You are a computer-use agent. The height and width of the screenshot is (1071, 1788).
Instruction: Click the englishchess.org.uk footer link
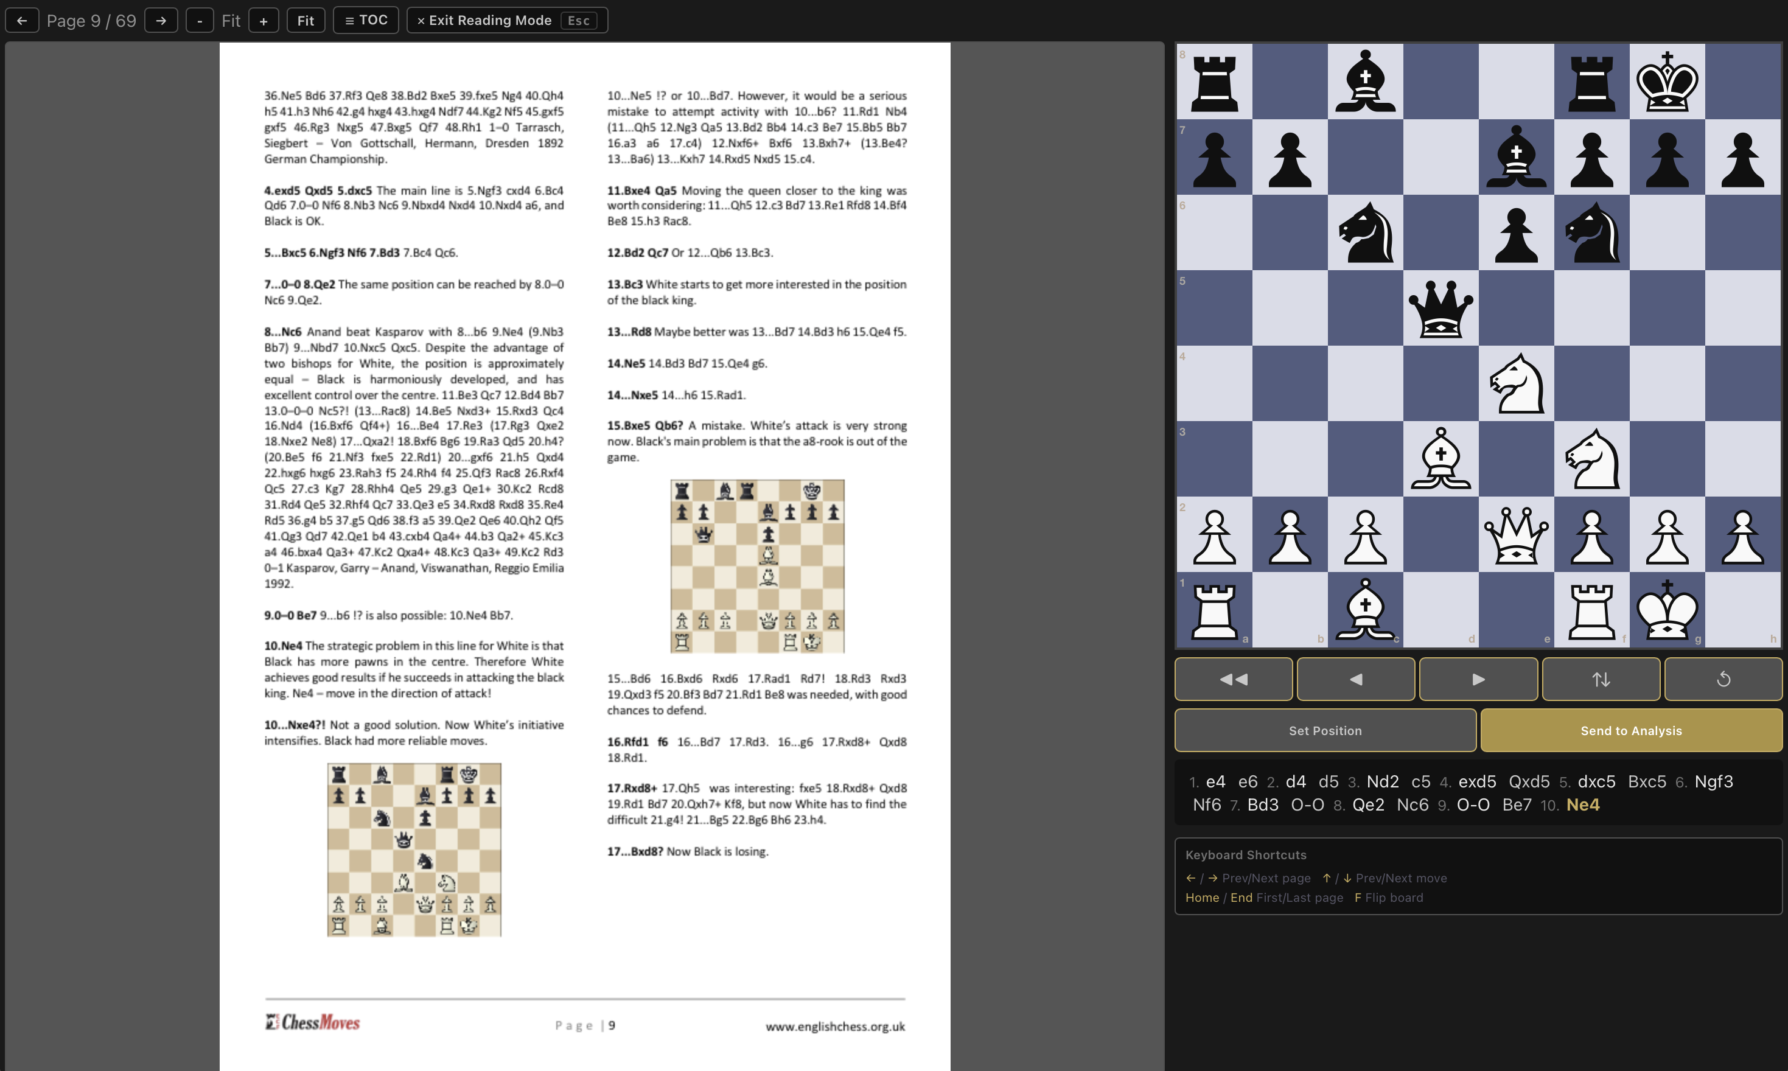coord(835,1026)
